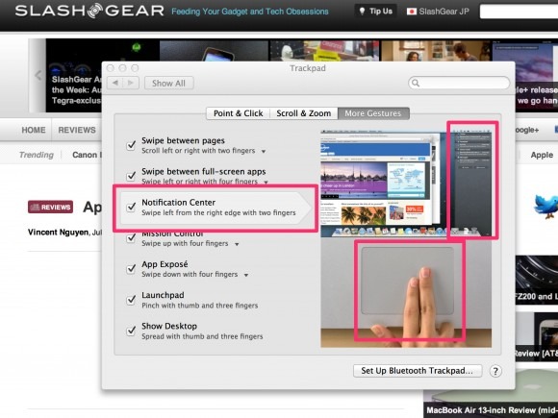Viewport: 558px width, 418px height.
Task: Disable the Notification Center gesture checkbox
Action: pyautogui.click(x=131, y=207)
